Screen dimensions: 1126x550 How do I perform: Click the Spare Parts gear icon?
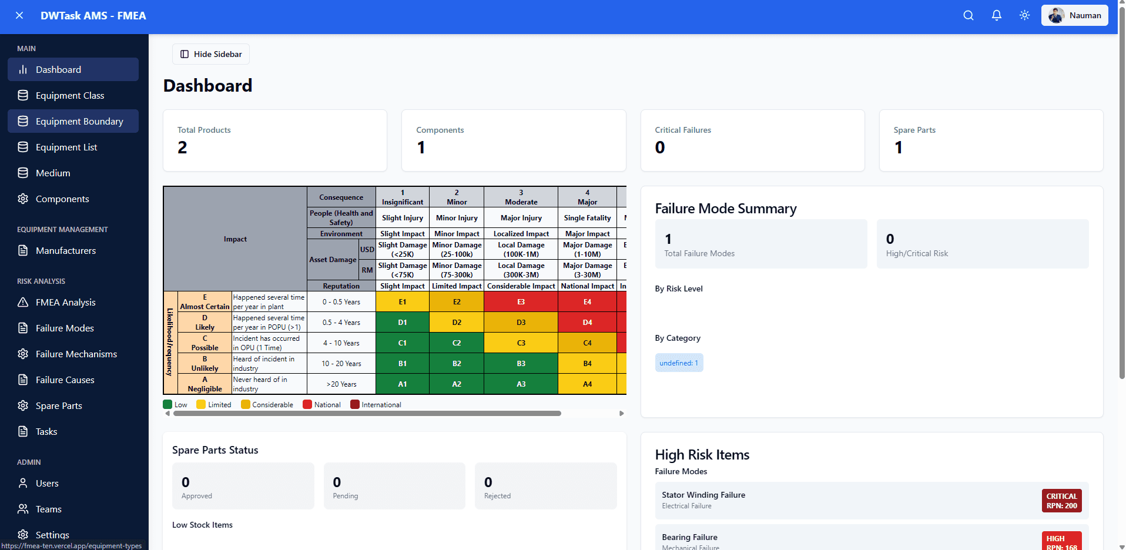pos(23,405)
